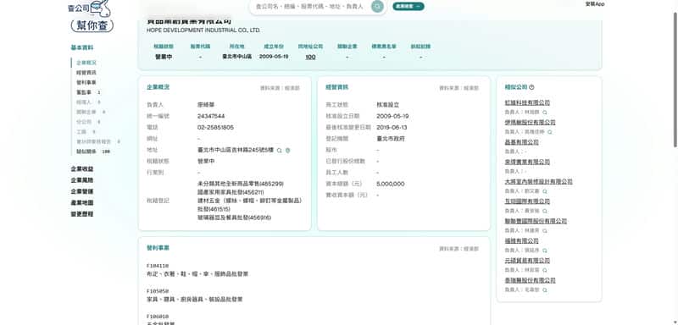Click the magnifier icon after the address

(280, 150)
